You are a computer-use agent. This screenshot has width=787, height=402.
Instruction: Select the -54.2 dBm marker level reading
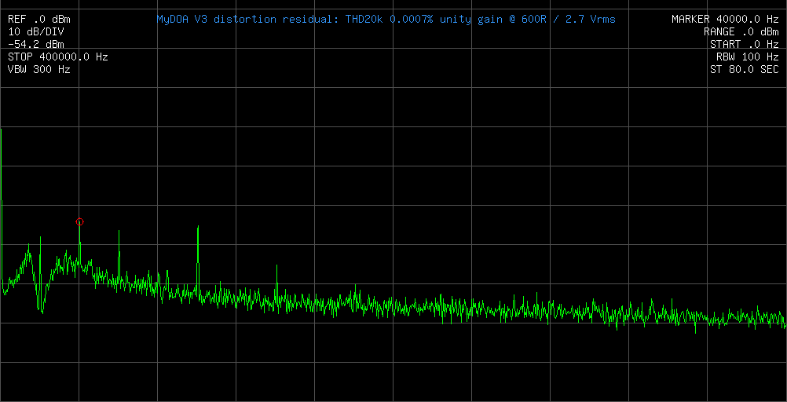(36, 45)
